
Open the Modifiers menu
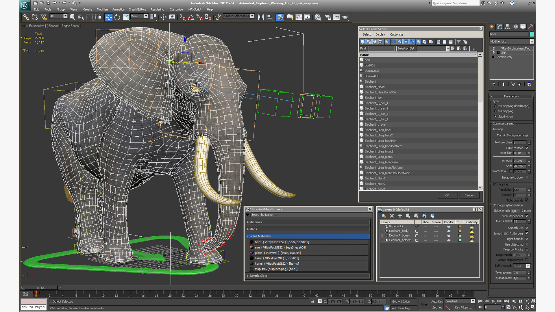point(103,10)
